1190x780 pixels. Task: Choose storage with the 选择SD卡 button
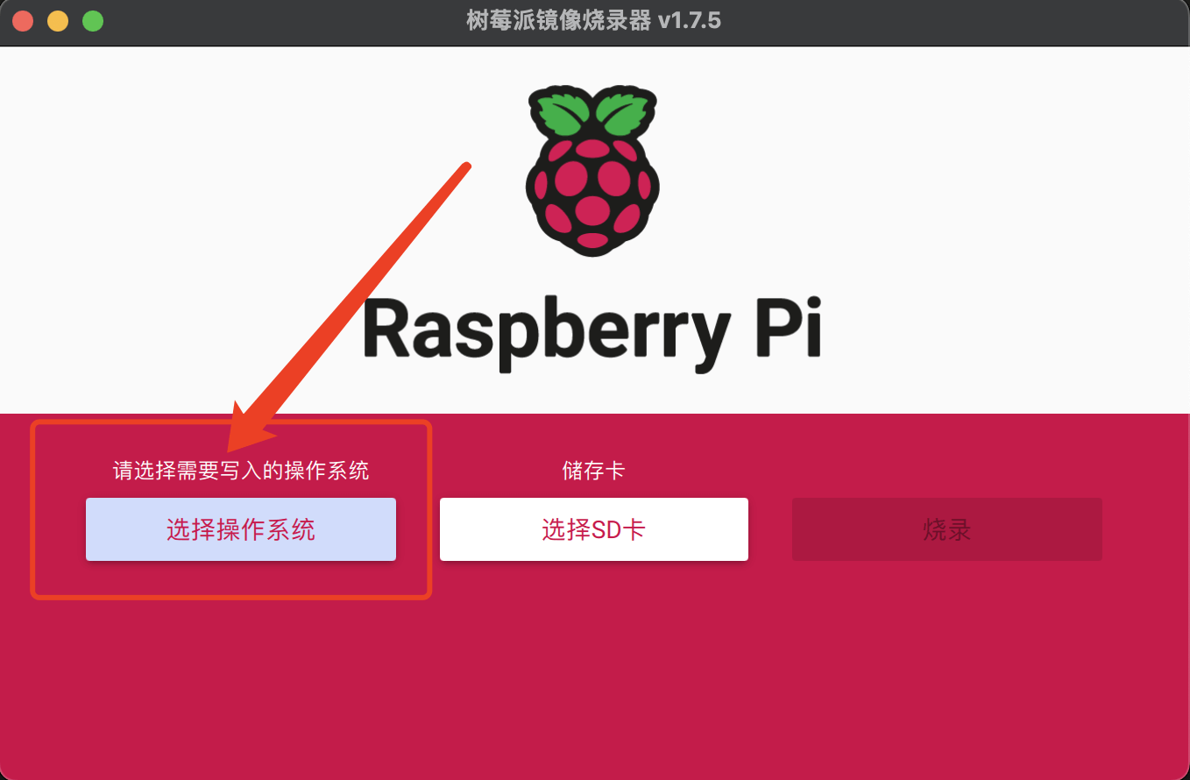pyautogui.click(x=594, y=529)
